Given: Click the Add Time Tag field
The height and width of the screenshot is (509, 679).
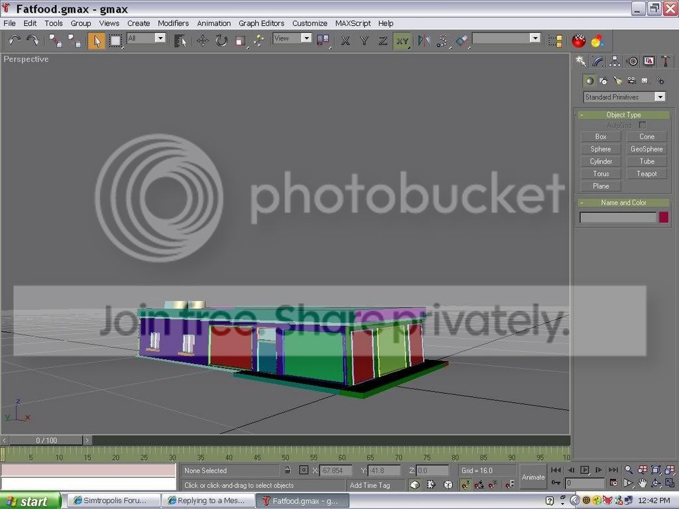Looking at the screenshot, I should click(376, 485).
